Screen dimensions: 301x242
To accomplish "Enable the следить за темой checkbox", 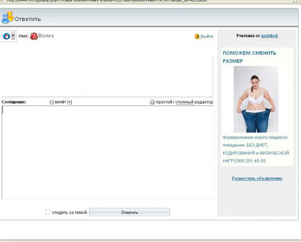I will click(x=48, y=212).
